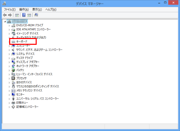This screenshot has width=180, height=131.
Task: Click the キーボード keyboard icon
Action: (x=13, y=41)
